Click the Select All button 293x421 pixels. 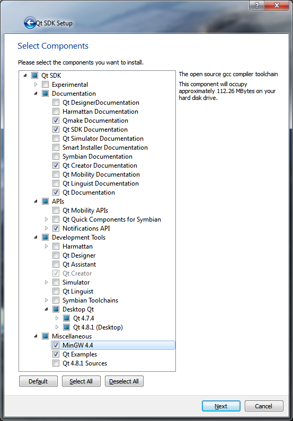(81, 381)
